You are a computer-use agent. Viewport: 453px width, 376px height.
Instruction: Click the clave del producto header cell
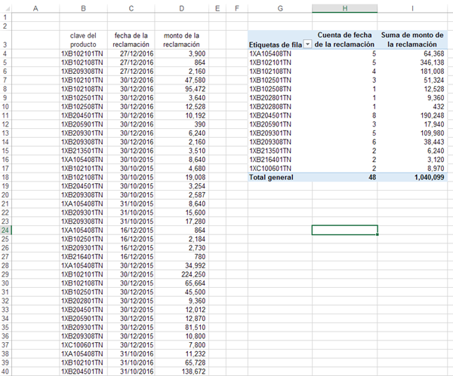pos(82,39)
